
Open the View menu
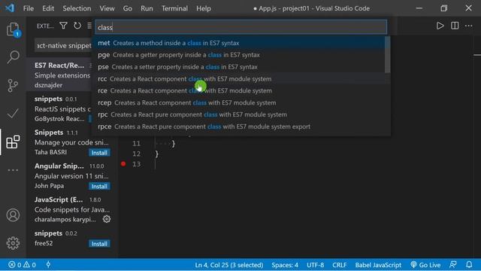point(107,8)
